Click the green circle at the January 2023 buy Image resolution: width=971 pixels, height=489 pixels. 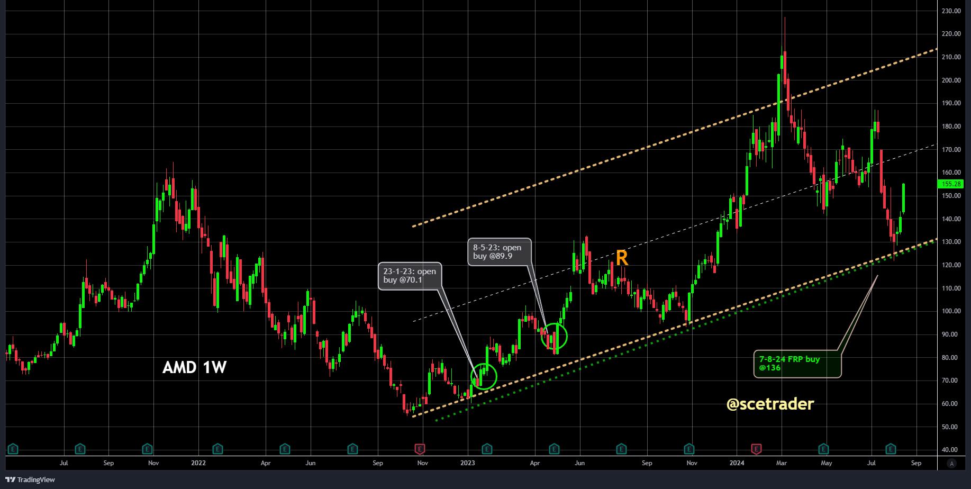[x=484, y=377]
